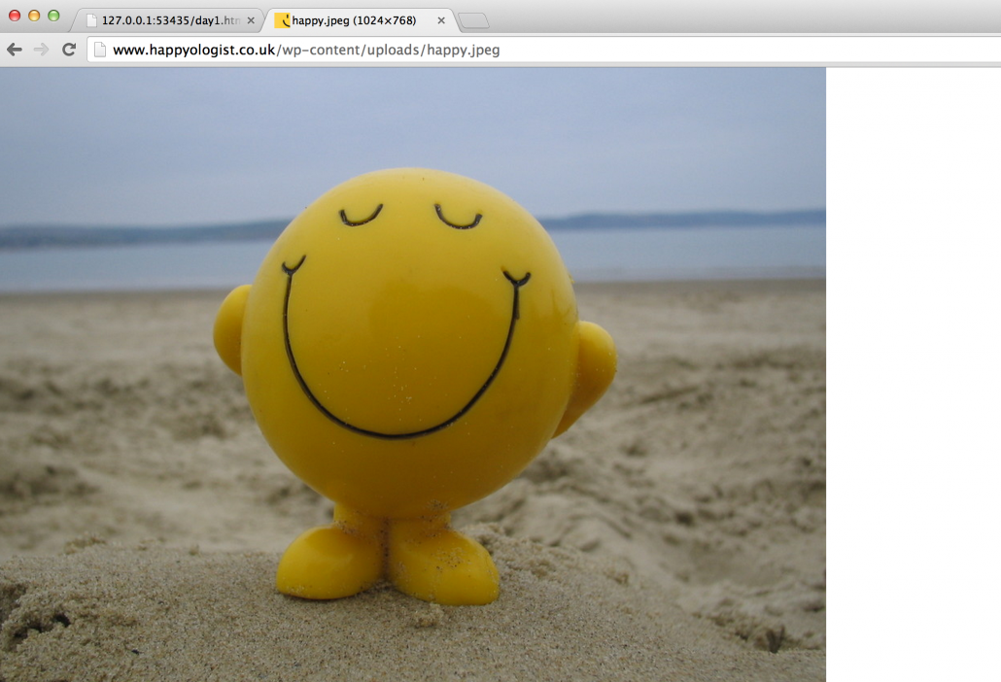Minimize the window with the yellow button
Screen dimensions: 1001x682
[x=34, y=16]
